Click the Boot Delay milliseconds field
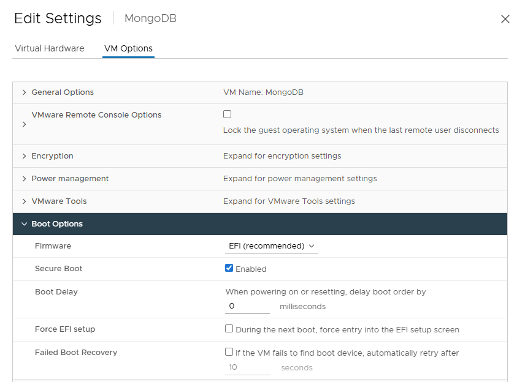Image resolution: width=517 pixels, height=382 pixels. pyautogui.click(x=247, y=306)
